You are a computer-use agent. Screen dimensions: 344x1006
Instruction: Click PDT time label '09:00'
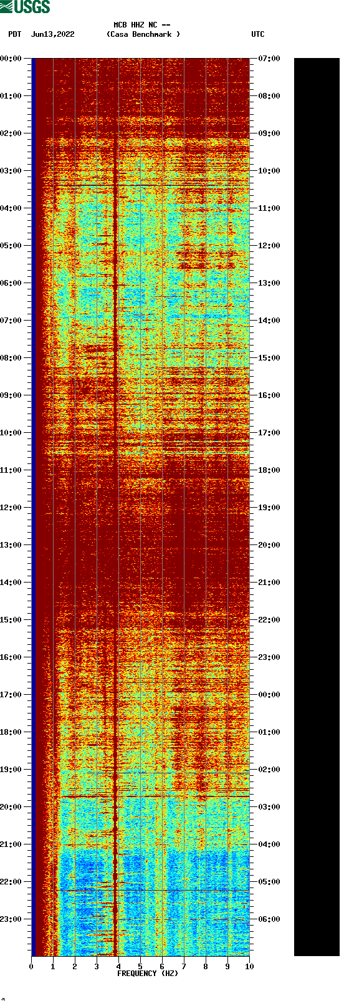point(11,395)
